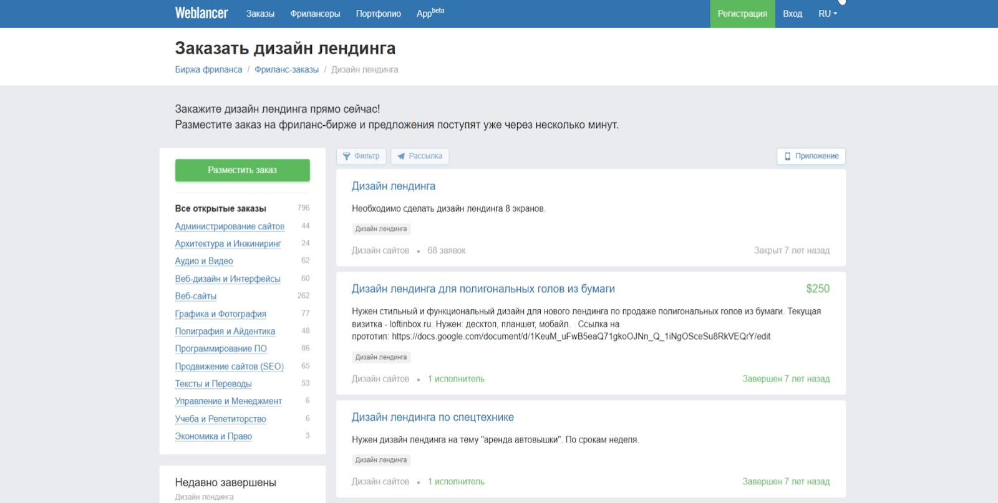The width and height of the screenshot is (998, 503).
Task: Open the first order titled Дизайн лендинга
Action: tap(394, 186)
